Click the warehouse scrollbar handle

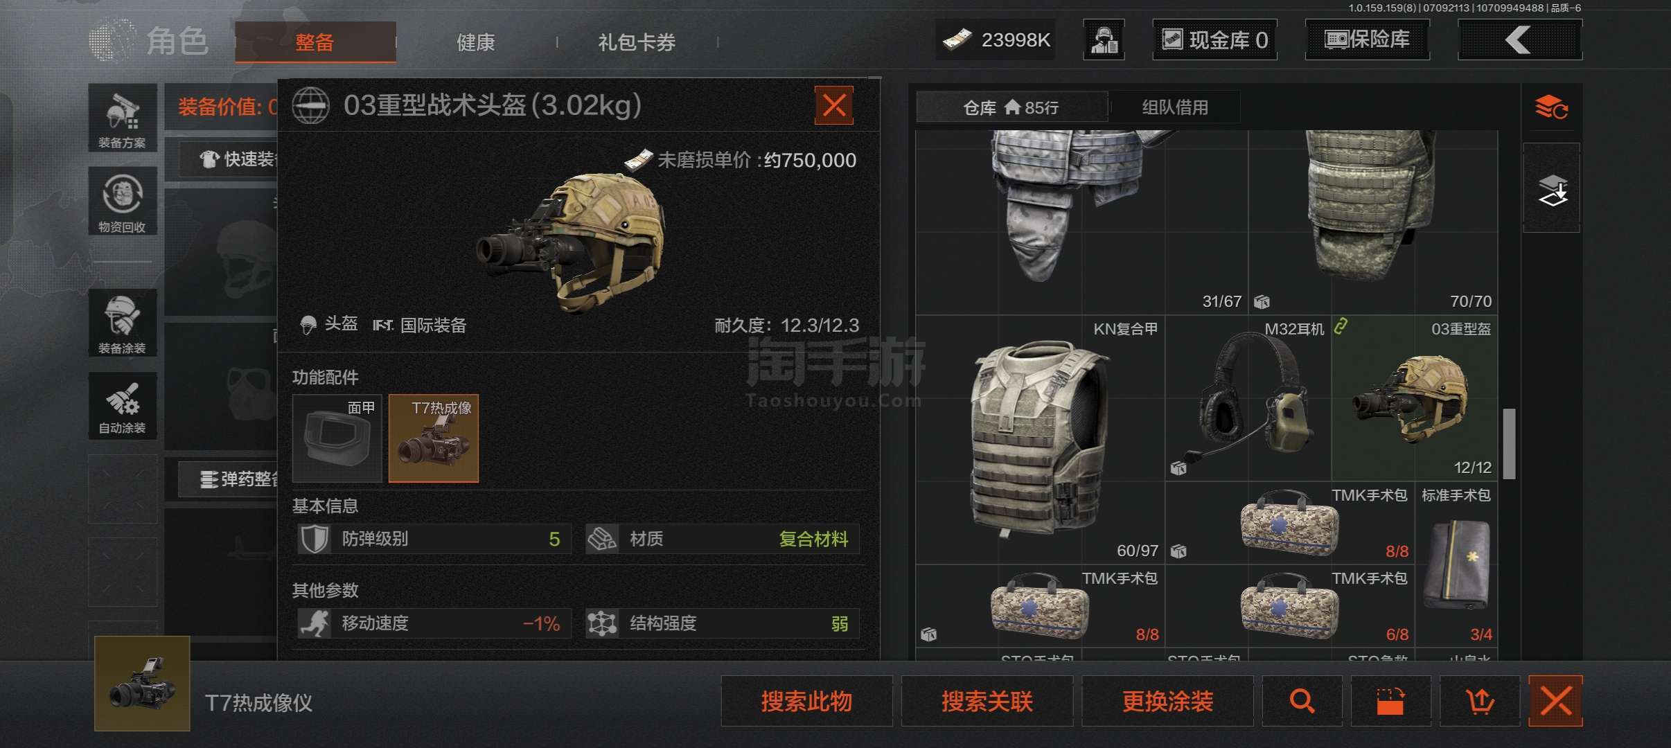click(1510, 443)
